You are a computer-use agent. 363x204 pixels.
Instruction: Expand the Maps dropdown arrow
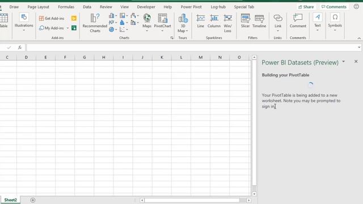[147, 31]
